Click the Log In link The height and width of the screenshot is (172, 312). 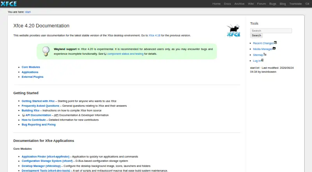point(257,61)
